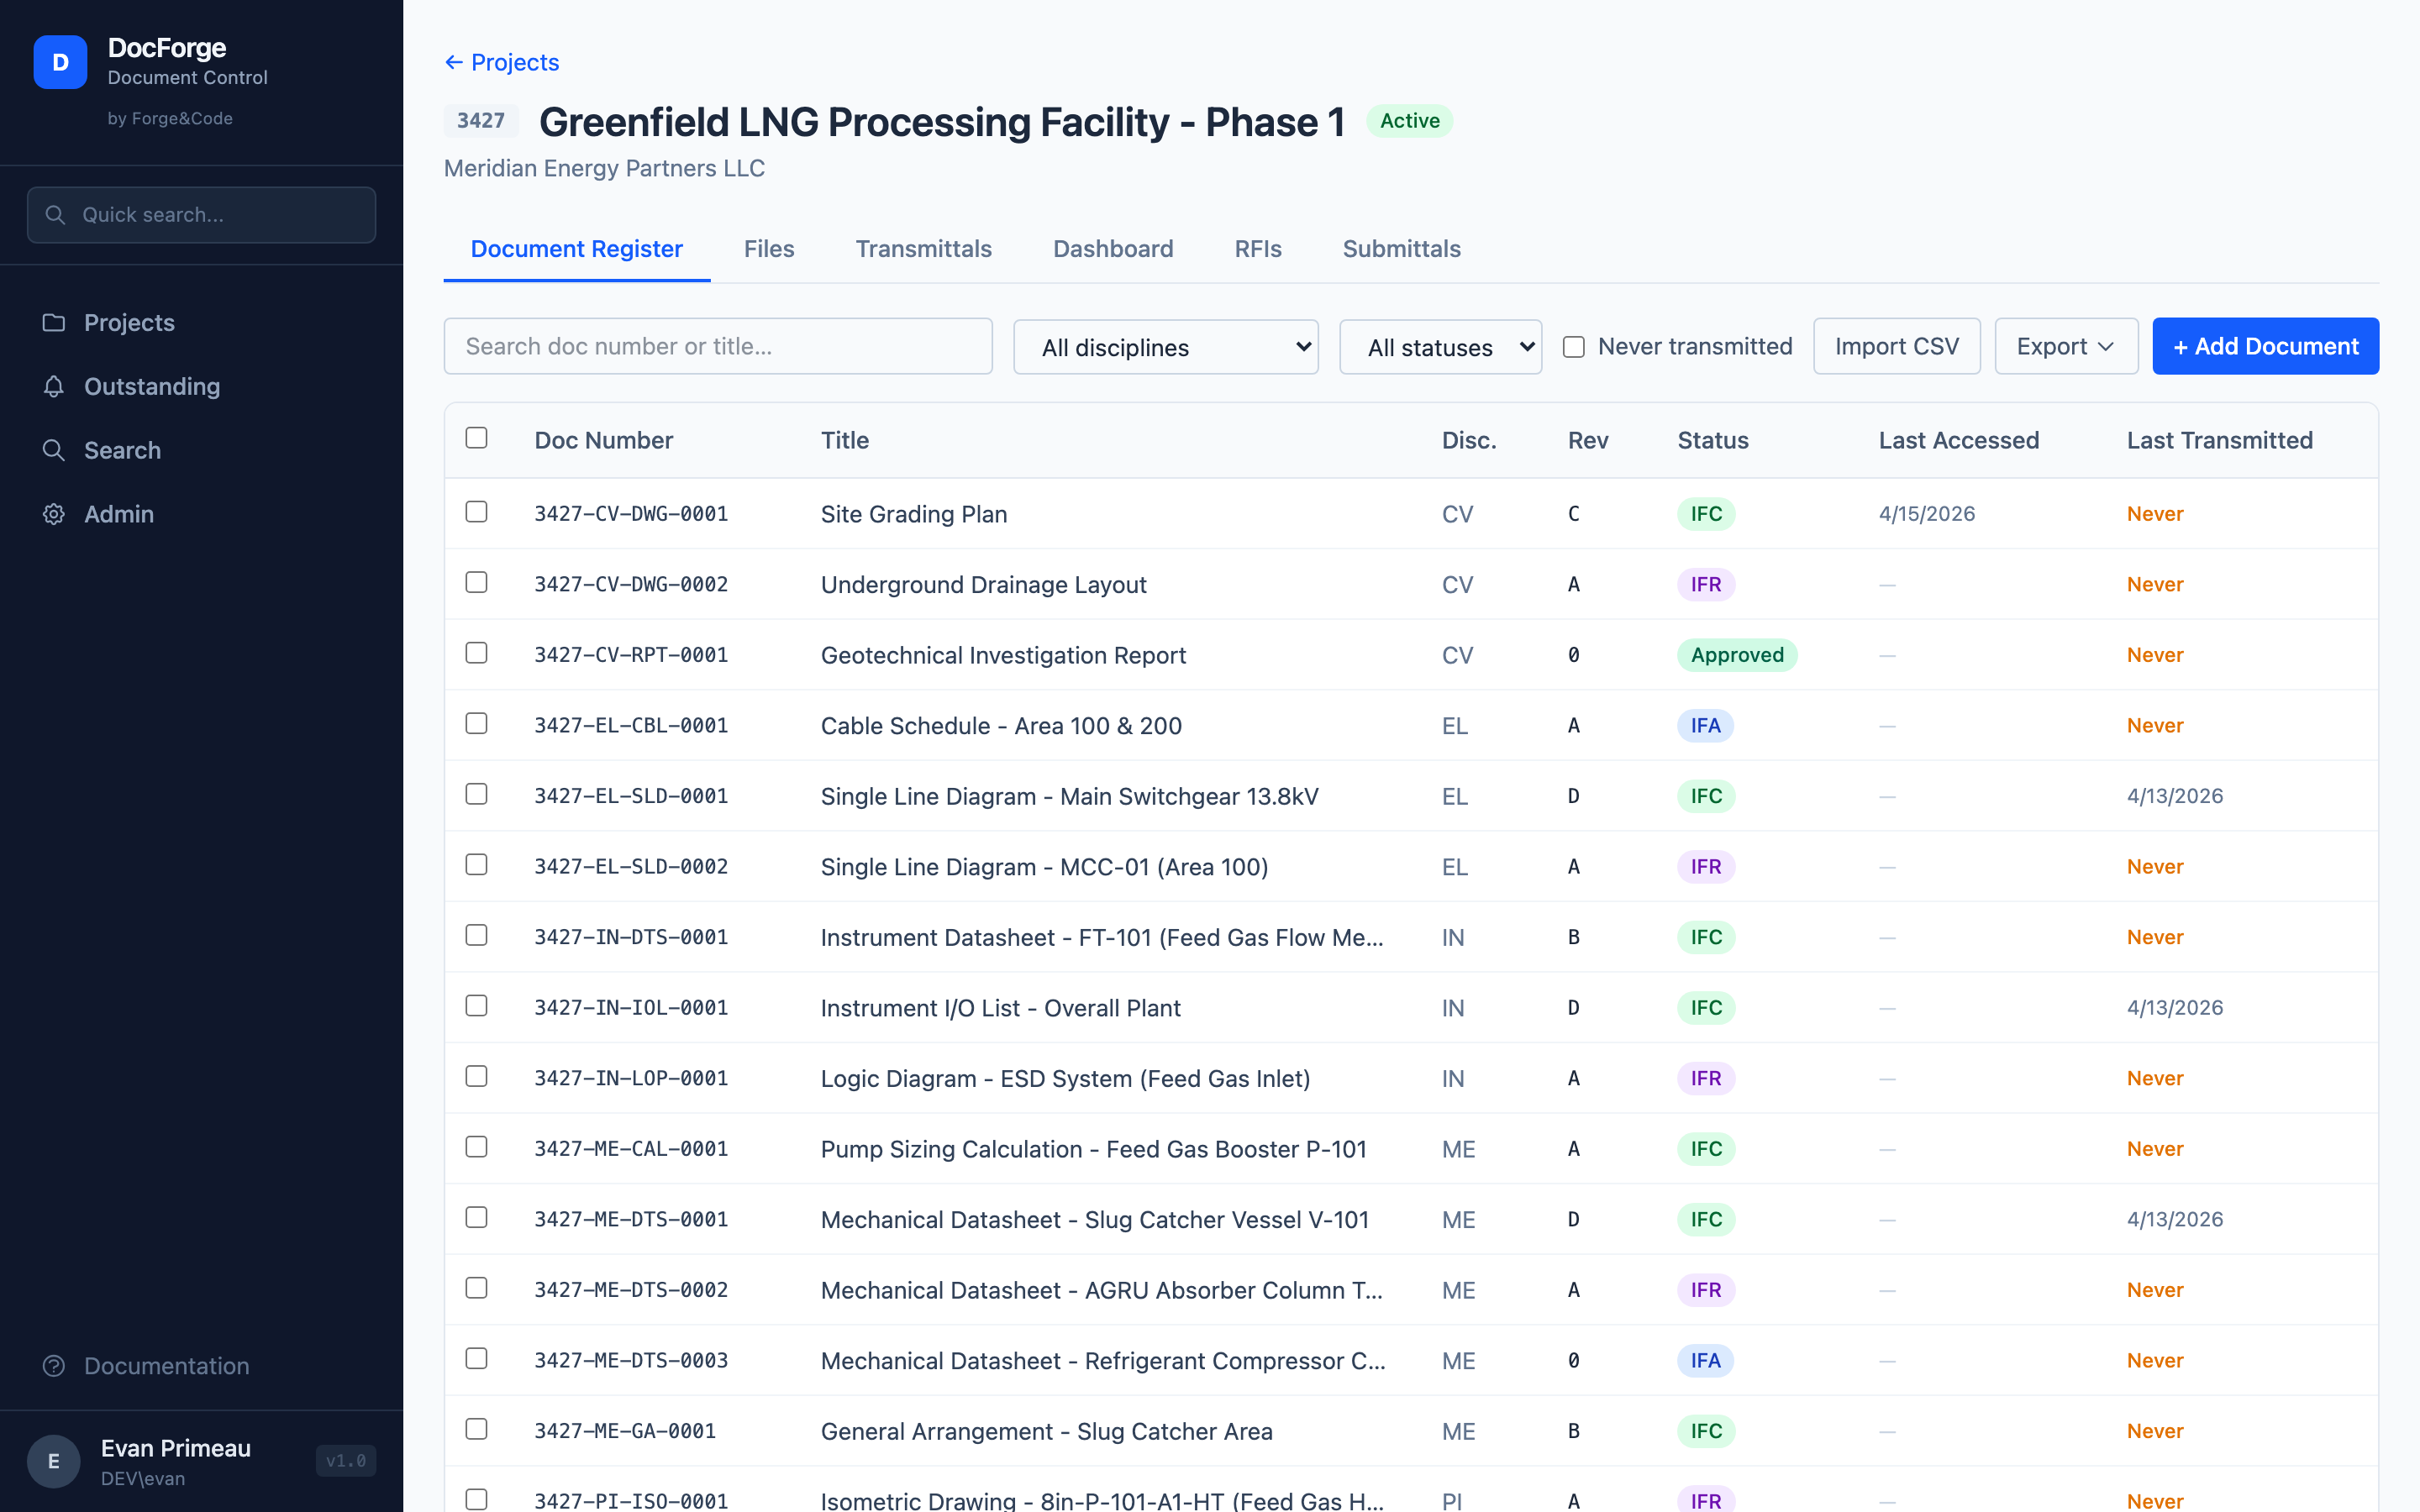
Task: Select all documents using the header checkbox
Action: click(x=477, y=438)
